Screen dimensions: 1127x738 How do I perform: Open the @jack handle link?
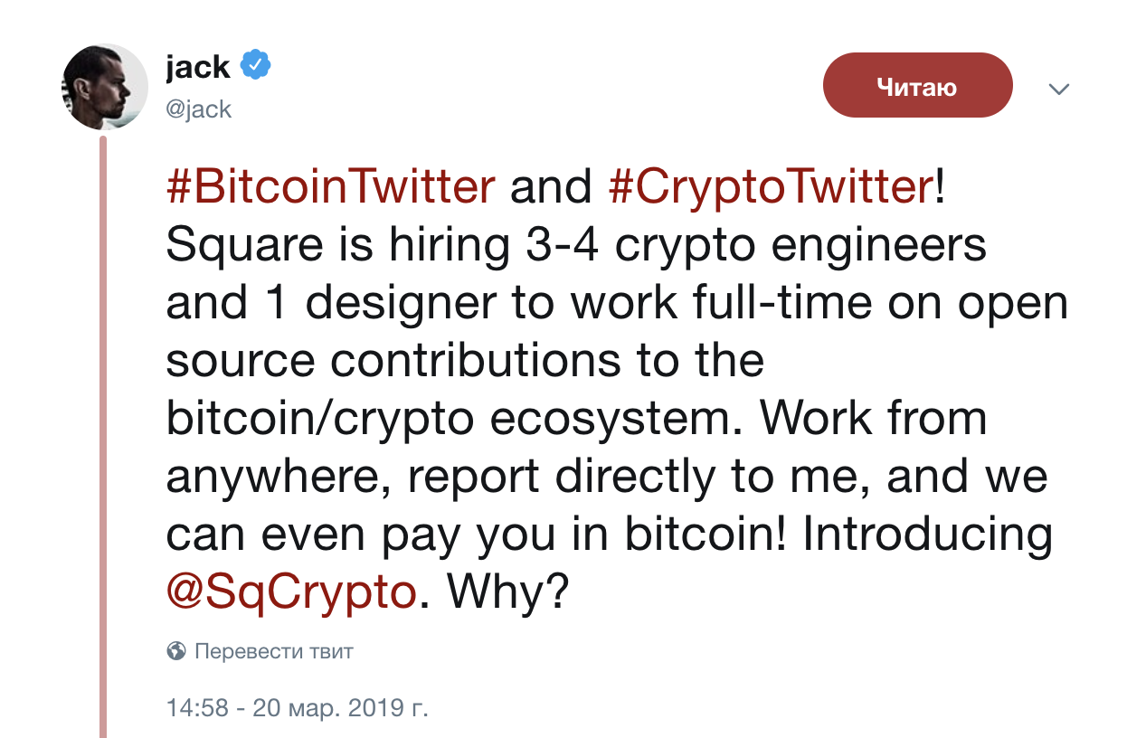click(x=199, y=109)
